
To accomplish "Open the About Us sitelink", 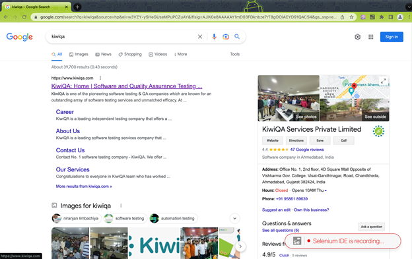I will tap(68, 131).
